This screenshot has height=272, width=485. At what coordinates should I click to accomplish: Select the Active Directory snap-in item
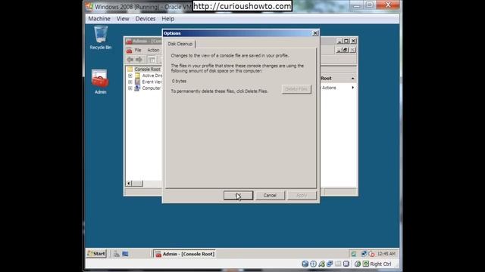(x=152, y=76)
